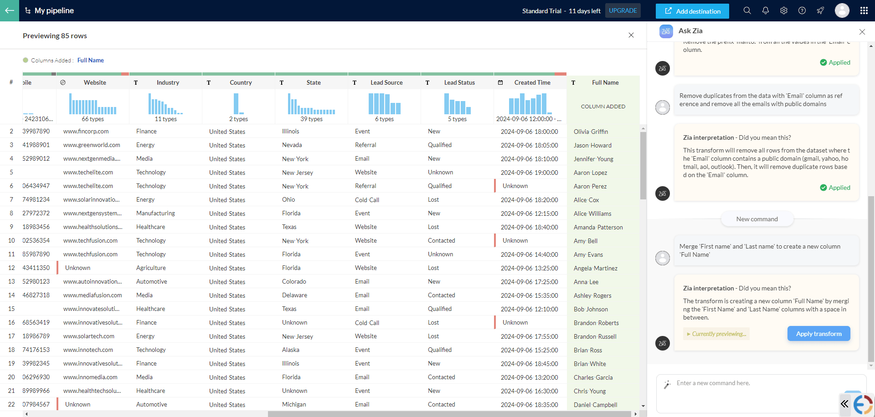Select the Full Name column header

tap(605, 82)
